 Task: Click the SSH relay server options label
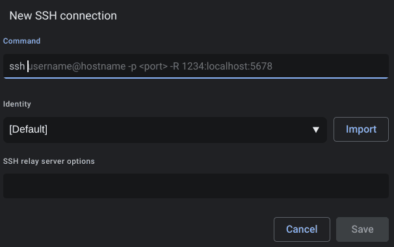point(49,161)
